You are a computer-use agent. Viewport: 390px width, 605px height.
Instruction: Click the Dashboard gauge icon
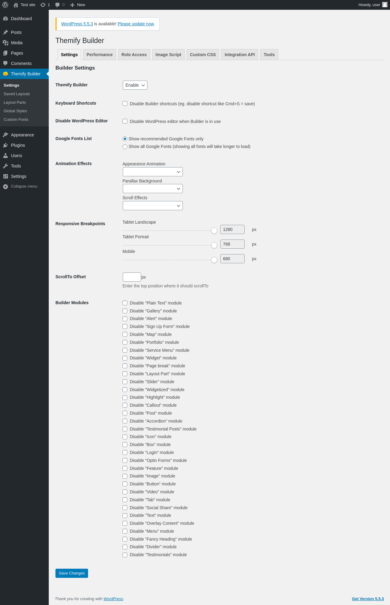click(x=5, y=19)
